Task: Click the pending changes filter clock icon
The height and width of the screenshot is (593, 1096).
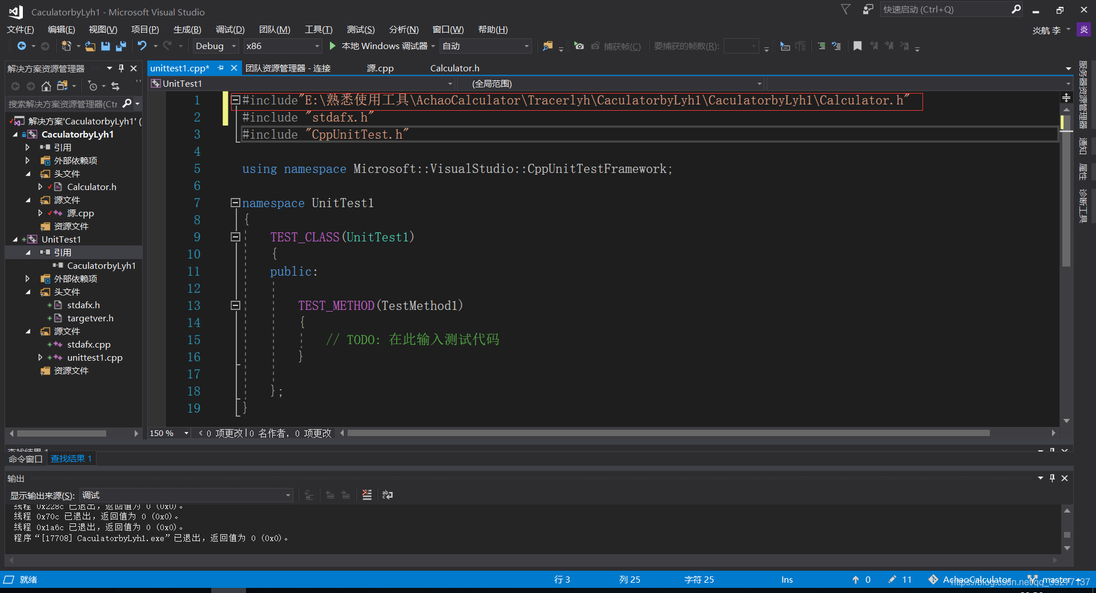Action: click(92, 86)
